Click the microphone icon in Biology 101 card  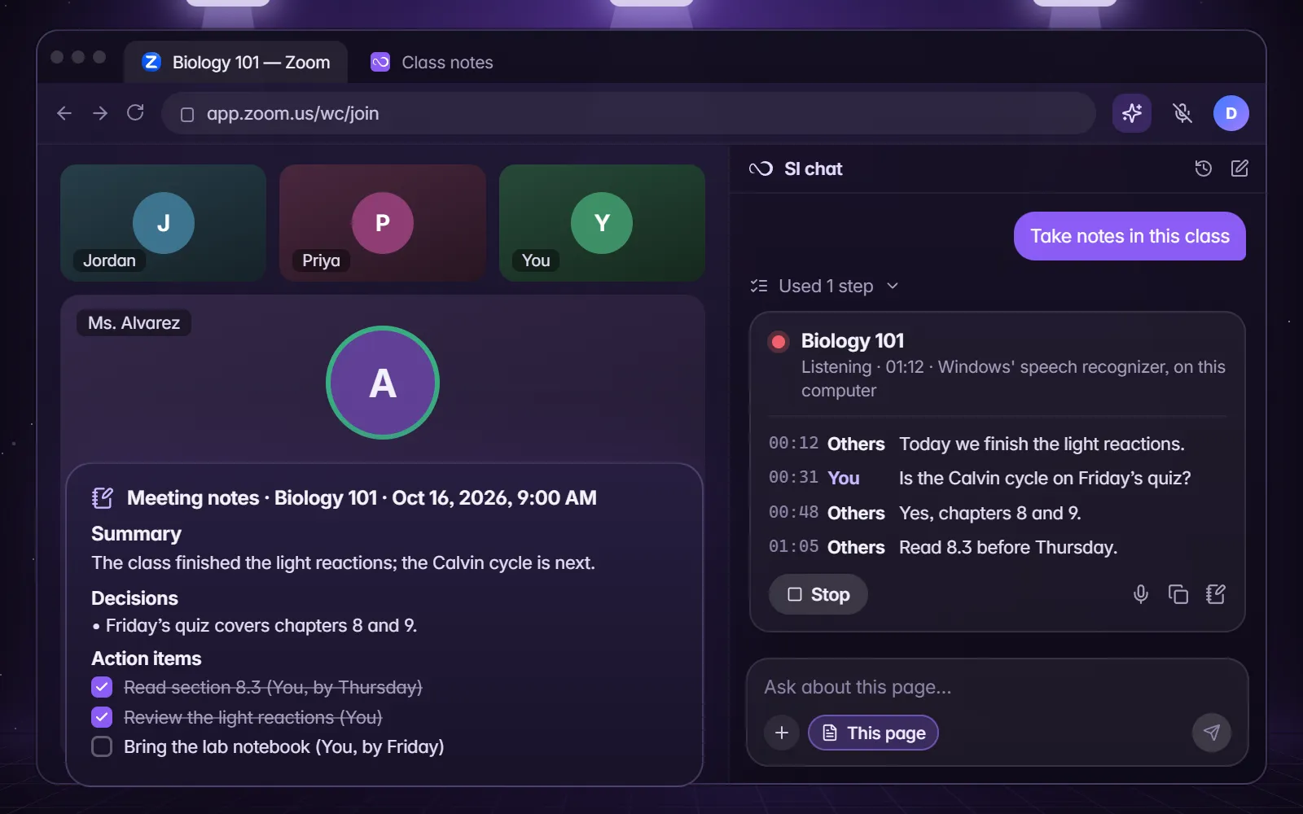pos(1141,594)
